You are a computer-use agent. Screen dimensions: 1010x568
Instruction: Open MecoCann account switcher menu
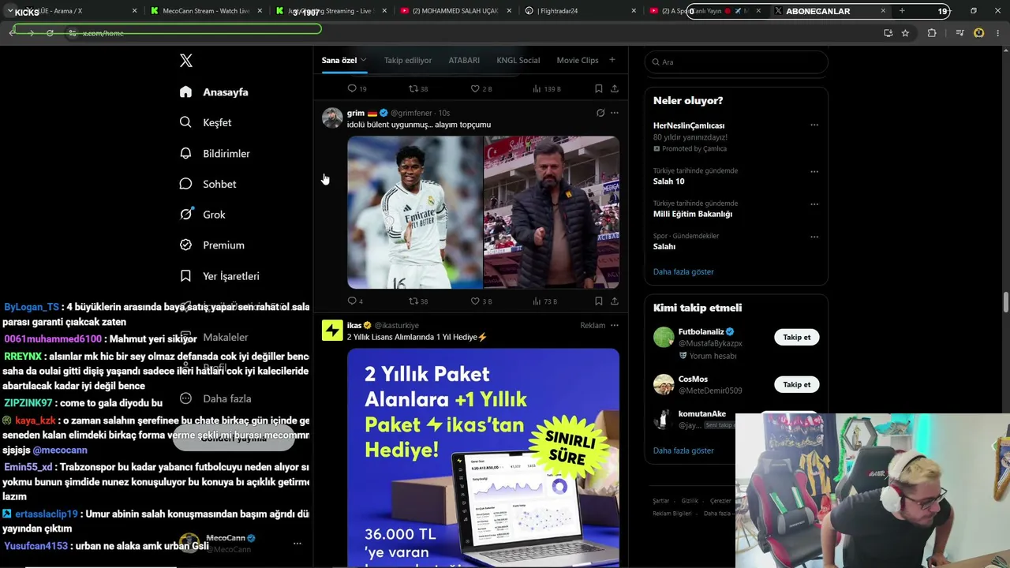tap(297, 543)
